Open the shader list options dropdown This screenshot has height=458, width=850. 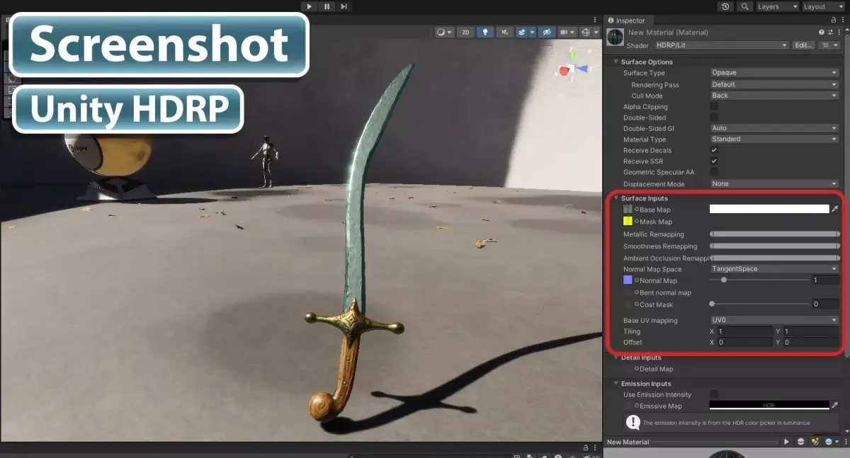click(828, 45)
